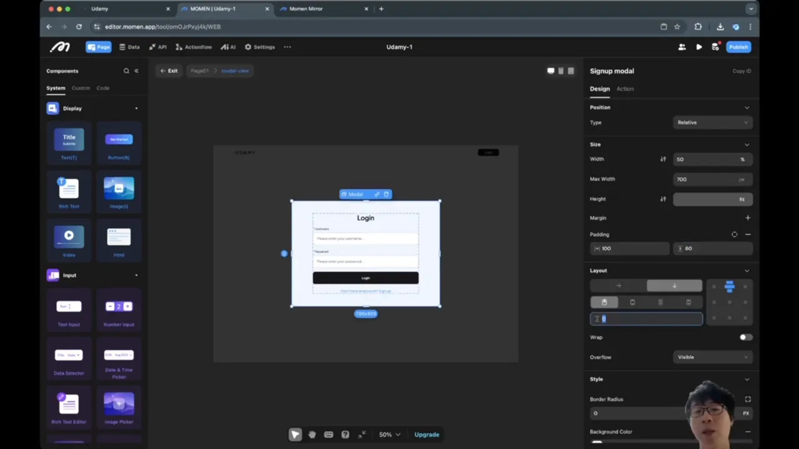Image resolution: width=799 pixels, height=449 pixels.
Task: Open the Position Type dropdown showing Relative
Action: click(712, 122)
